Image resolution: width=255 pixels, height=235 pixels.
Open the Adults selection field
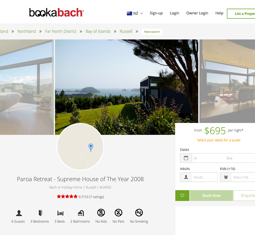(199, 177)
